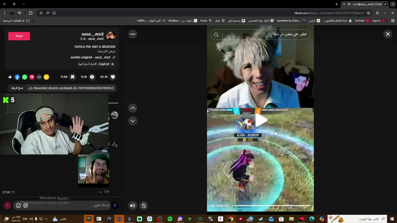Select the TikTok browser tab

coord(365,4)
